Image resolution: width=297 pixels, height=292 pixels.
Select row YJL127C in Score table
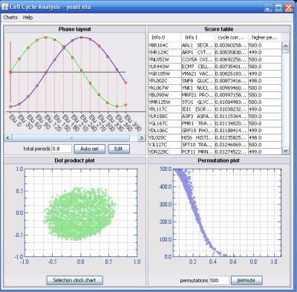tap(215, 145)
